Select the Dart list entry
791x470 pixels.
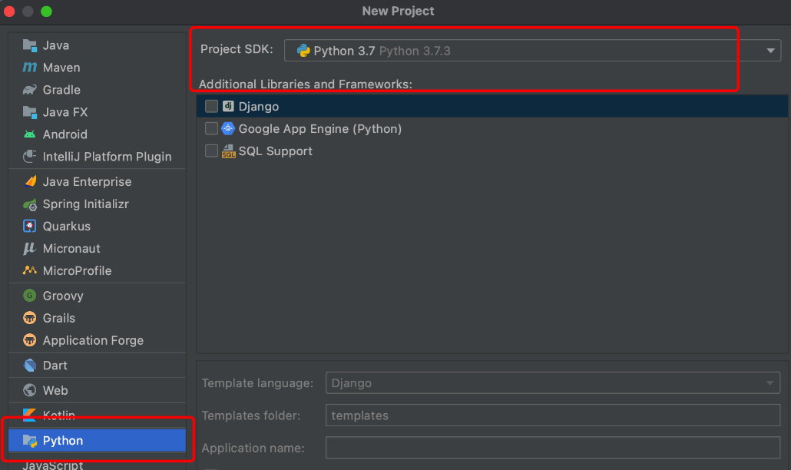tap(97, 366)
